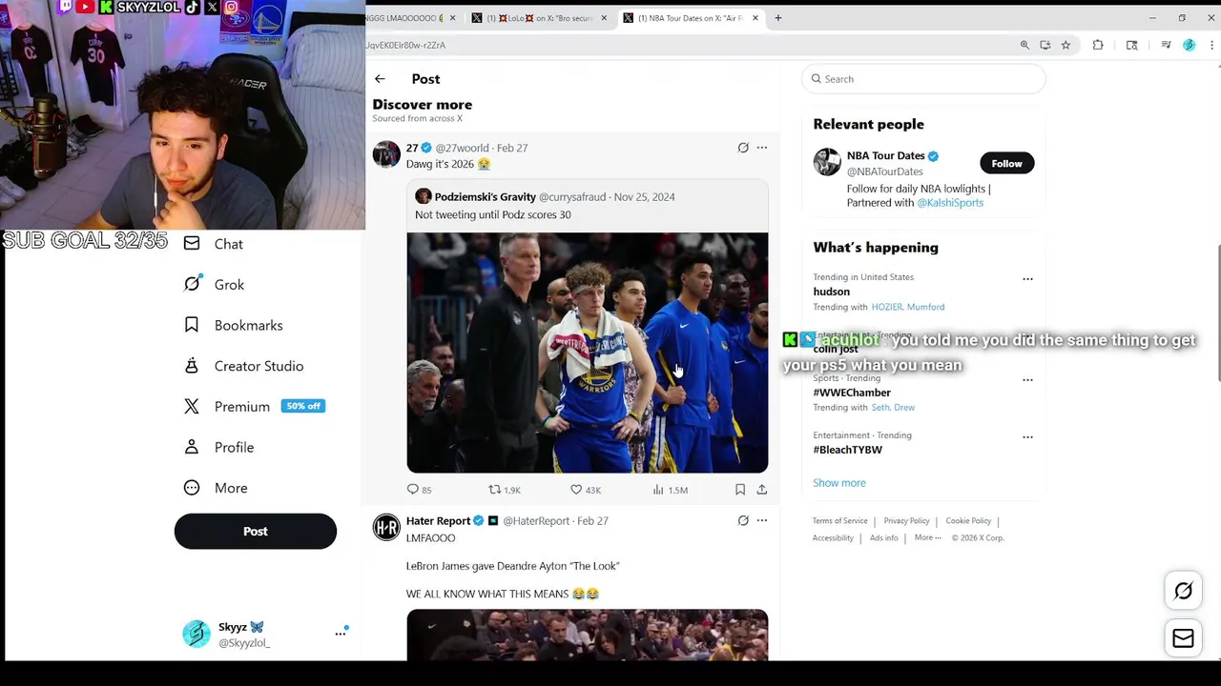This screenshot has height=686, width=1221.
Task: Open Grok from the sidebar
Action: coord(214,284)
